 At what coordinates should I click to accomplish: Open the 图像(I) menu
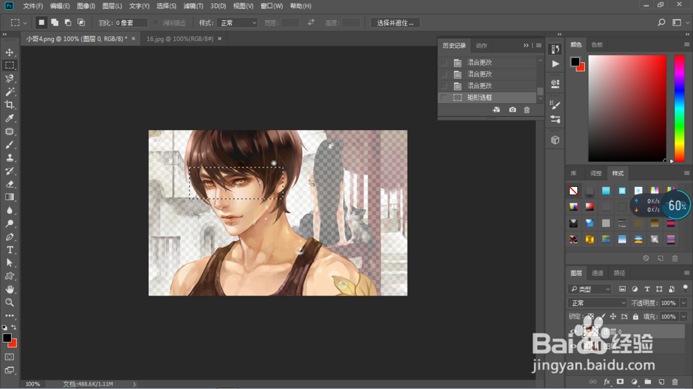[86, 6]
